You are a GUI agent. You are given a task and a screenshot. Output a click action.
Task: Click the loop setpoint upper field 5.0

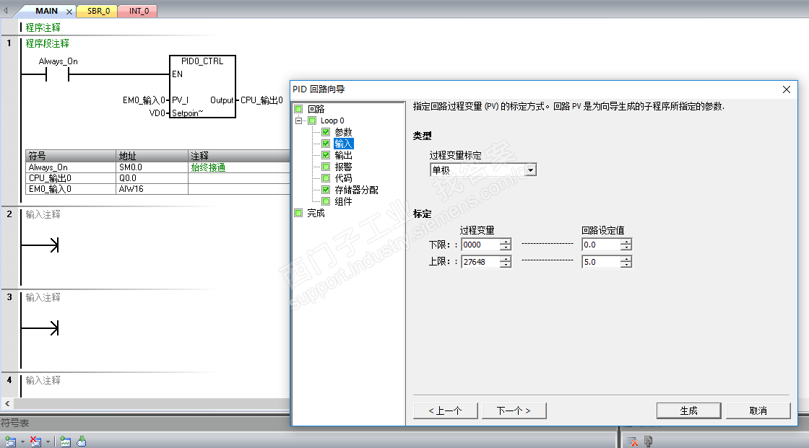click(601, 261)
